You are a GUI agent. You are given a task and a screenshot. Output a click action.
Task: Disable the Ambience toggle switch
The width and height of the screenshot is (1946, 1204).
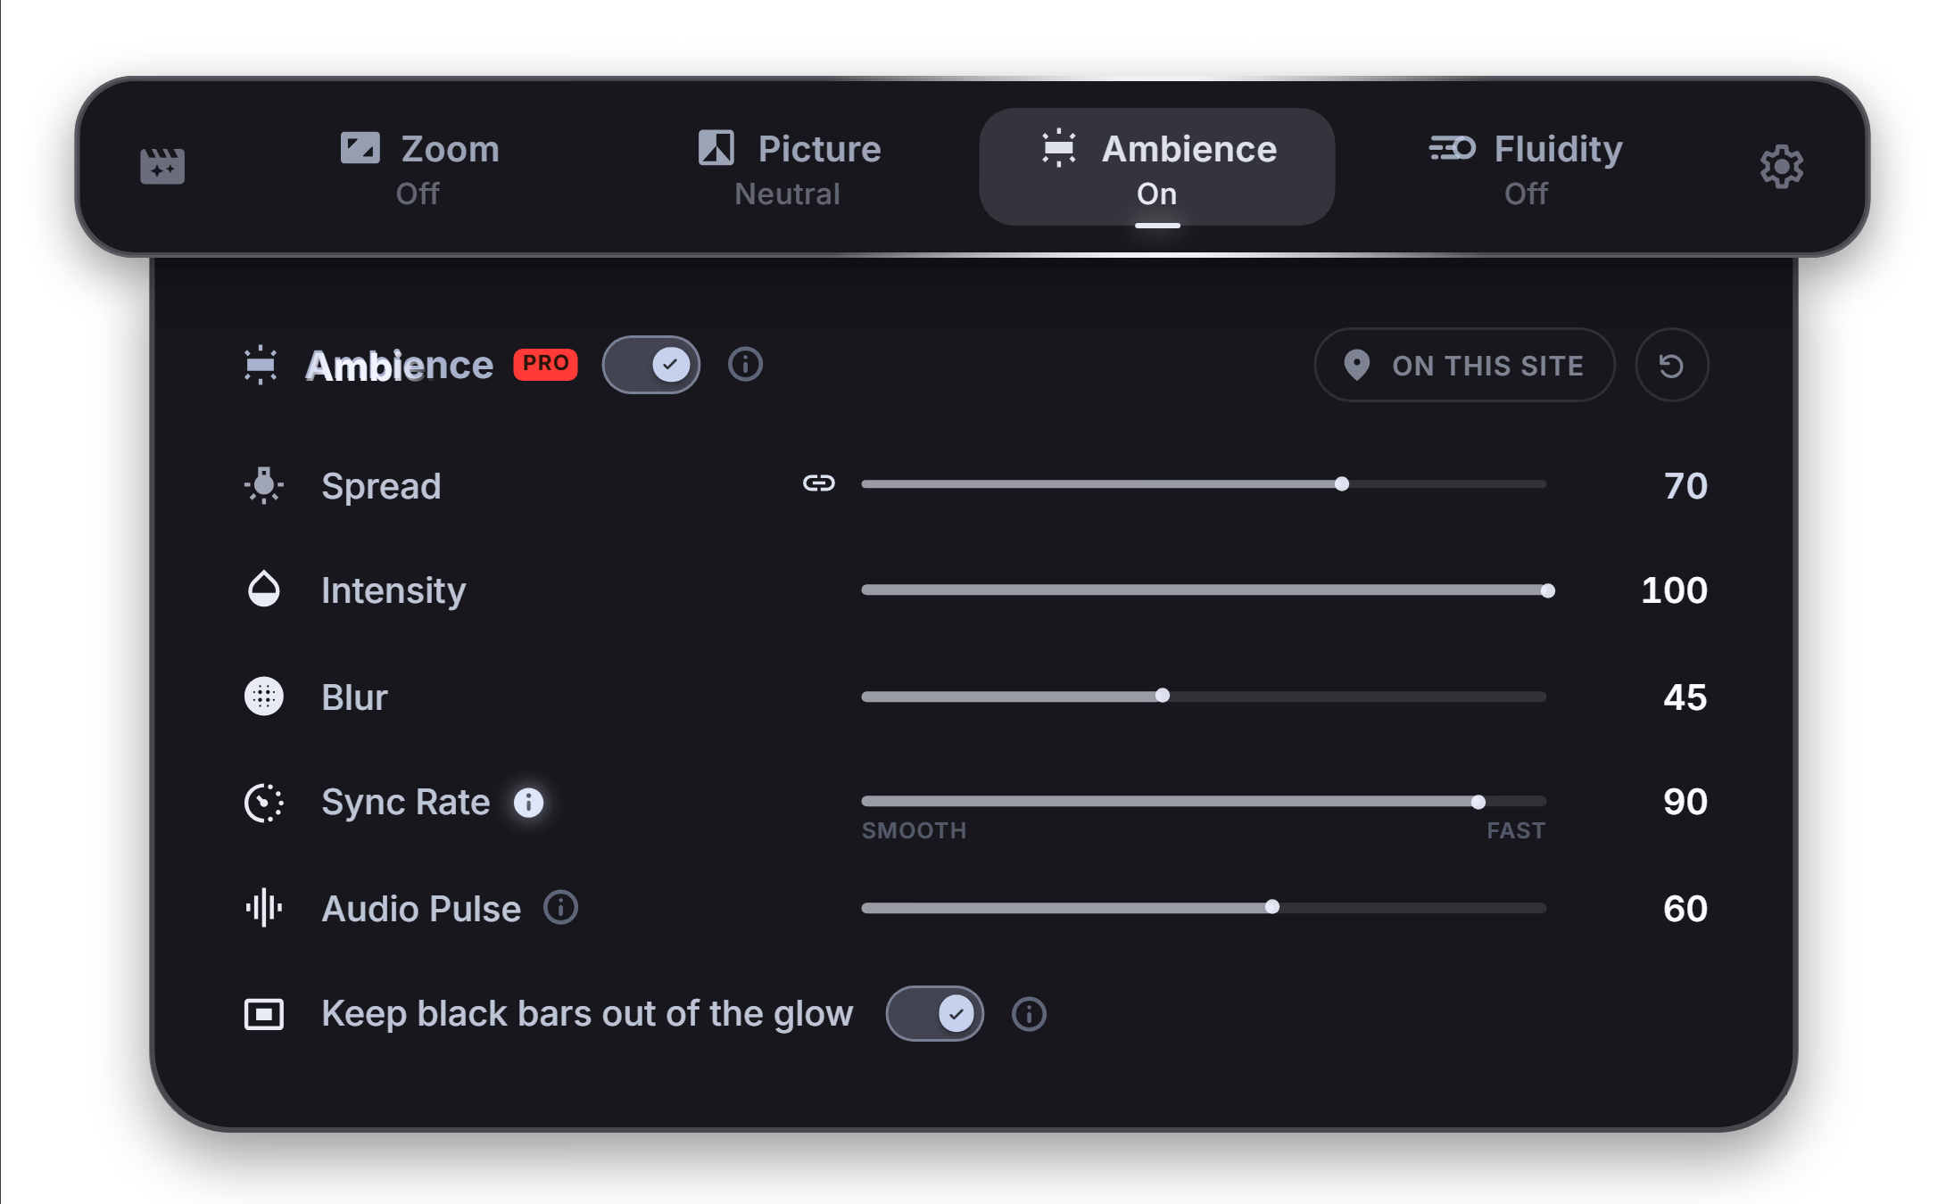(x=651, y=364)
